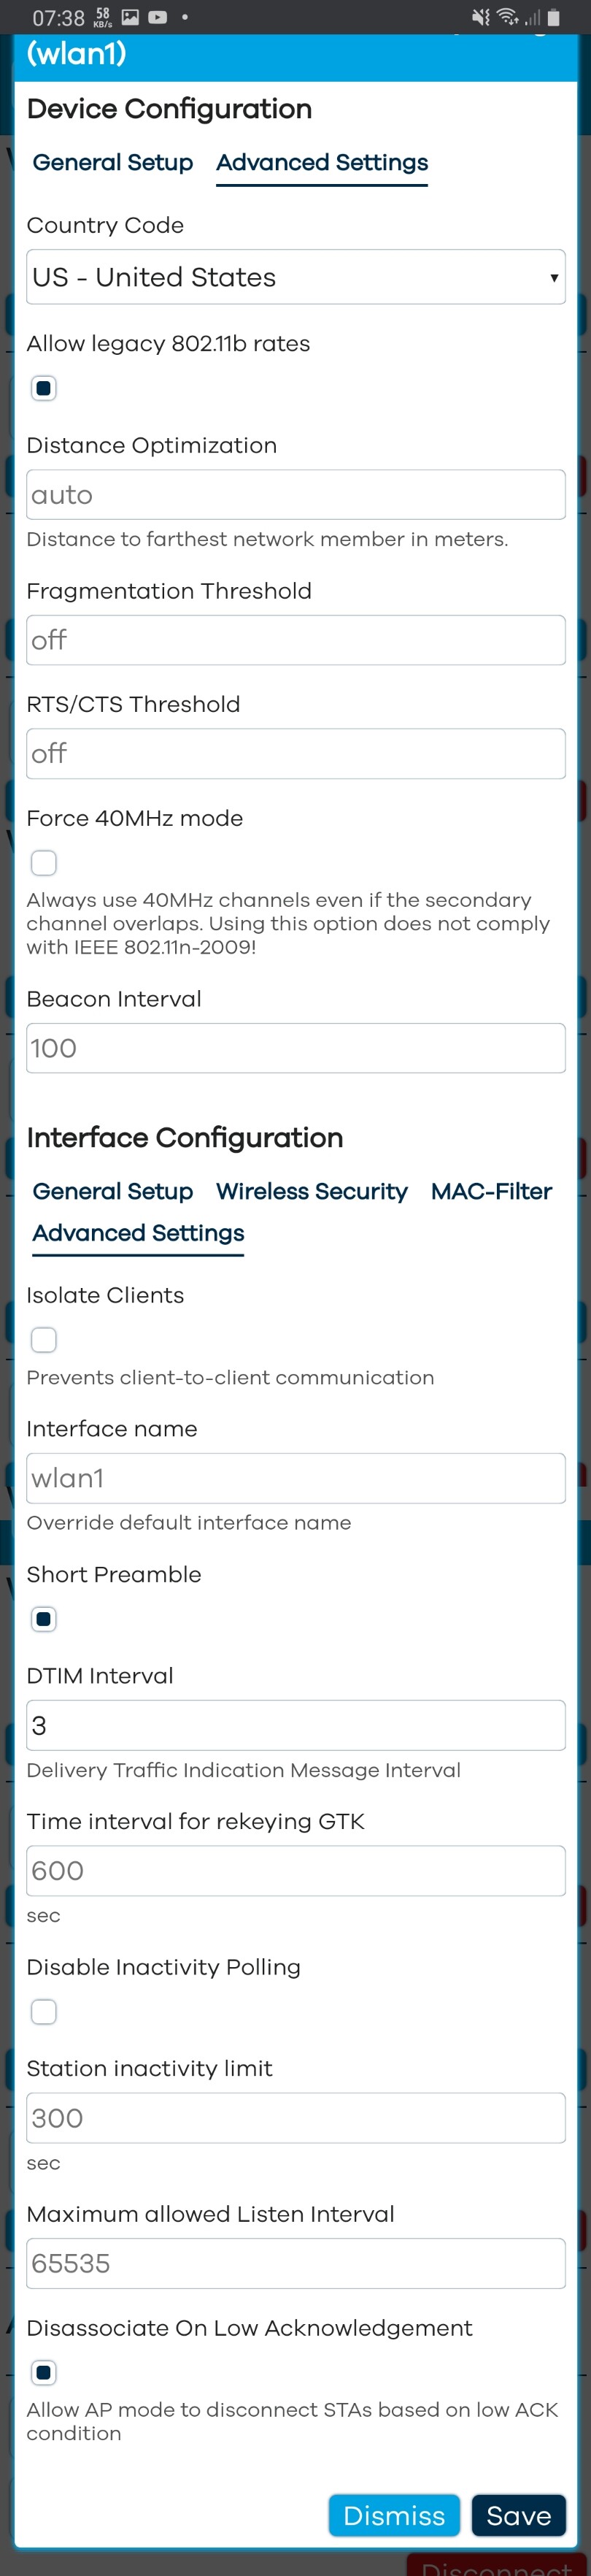Image resolution: width=591 pixels, height=2576 pixels.
Task: Edit the DTIM Interval value
Action: point(295,1725)
